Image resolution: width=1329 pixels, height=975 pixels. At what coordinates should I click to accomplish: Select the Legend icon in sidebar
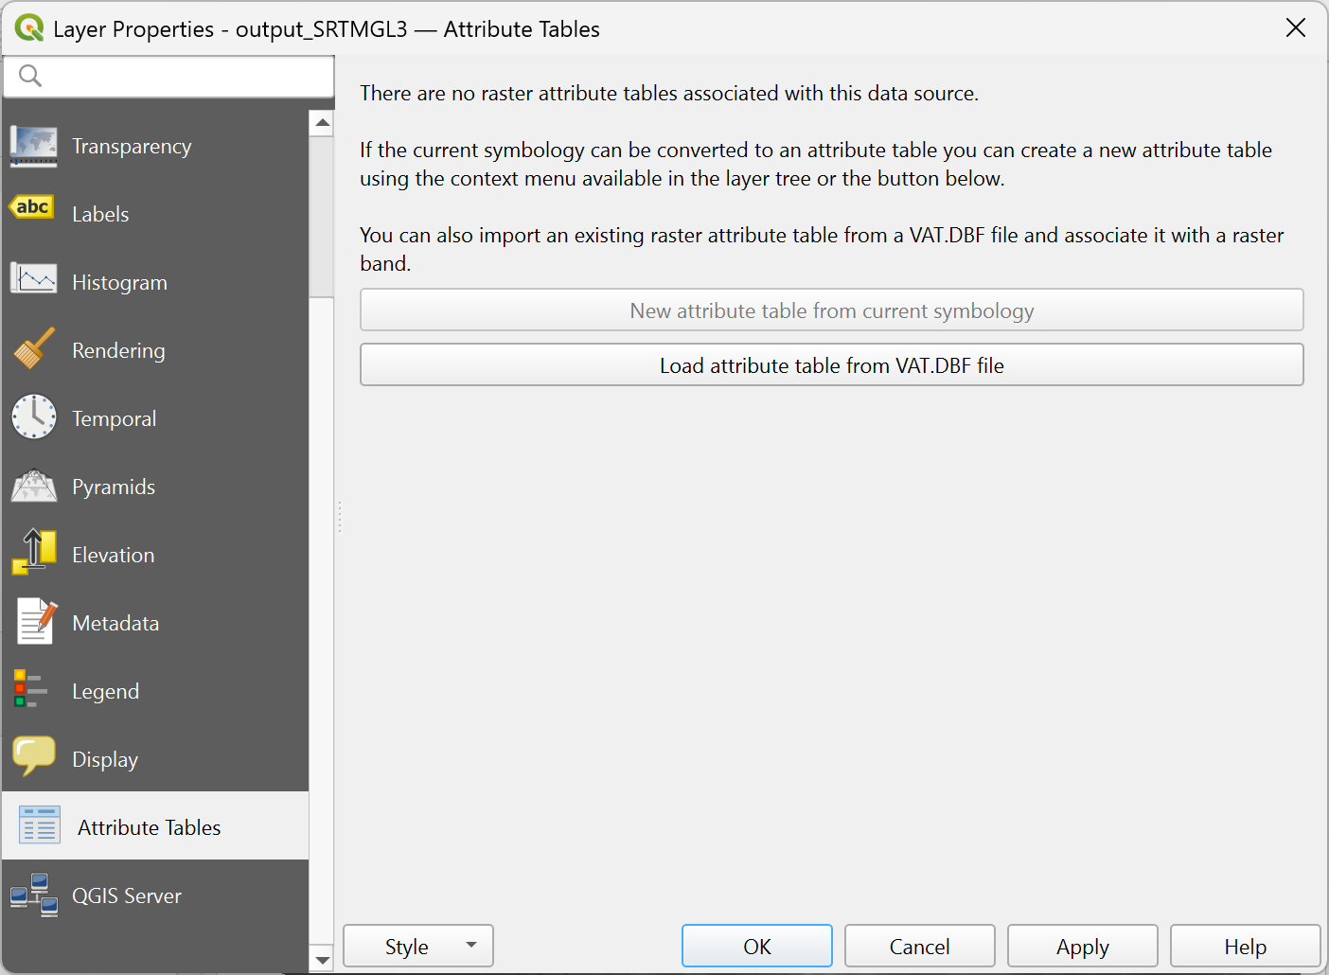point(30,690)
